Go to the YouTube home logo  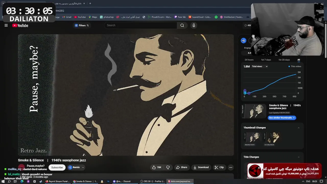[x=20, y=25]
